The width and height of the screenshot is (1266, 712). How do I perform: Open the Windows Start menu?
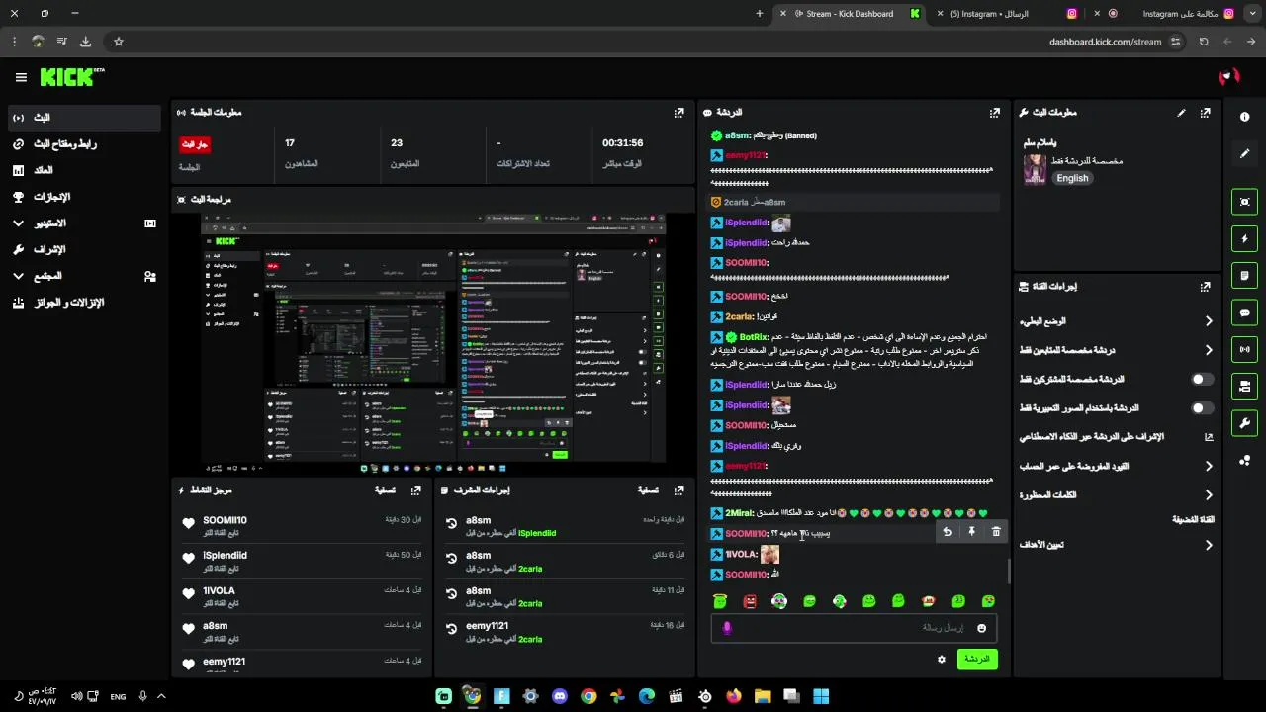point(821,696)
